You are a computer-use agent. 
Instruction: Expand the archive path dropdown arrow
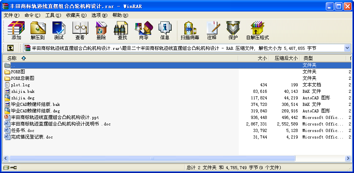click(x=347, y=48)
